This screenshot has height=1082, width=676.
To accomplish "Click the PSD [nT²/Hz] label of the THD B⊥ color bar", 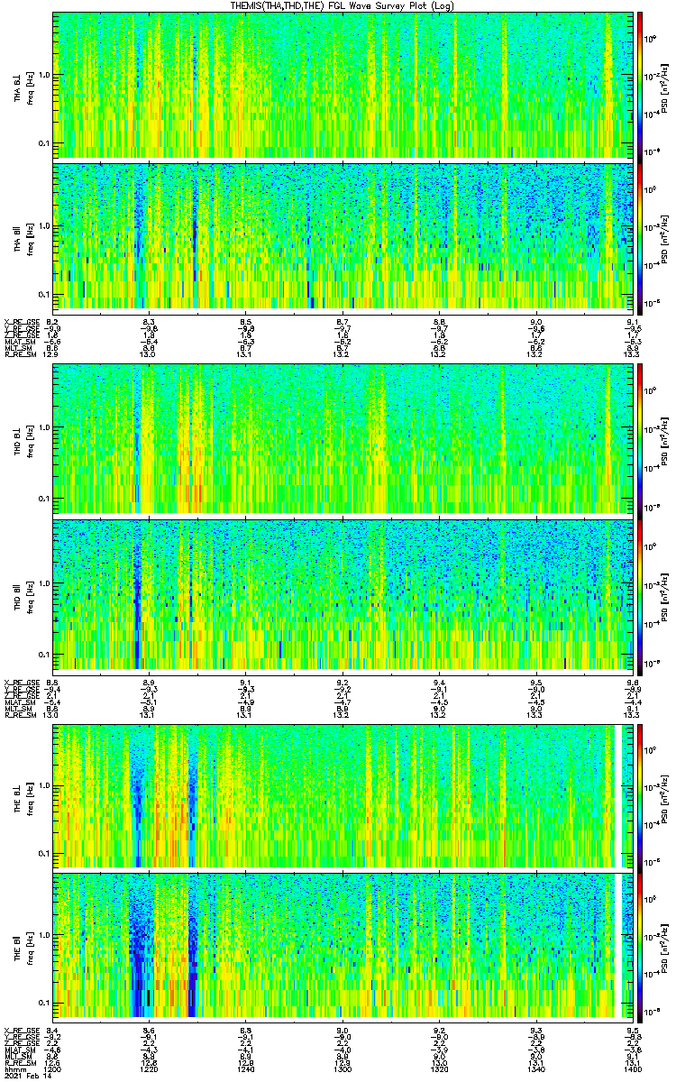I will pyautogui.click(x=665, y=439).
